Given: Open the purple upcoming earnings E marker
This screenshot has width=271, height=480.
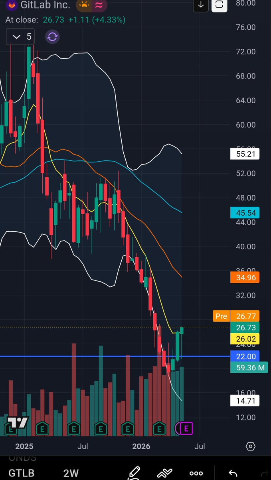Looking at the screenshot, I should 186,428.
